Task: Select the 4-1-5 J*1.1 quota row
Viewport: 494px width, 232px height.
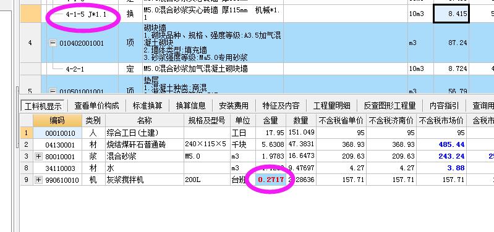Action: pos(86,14)
